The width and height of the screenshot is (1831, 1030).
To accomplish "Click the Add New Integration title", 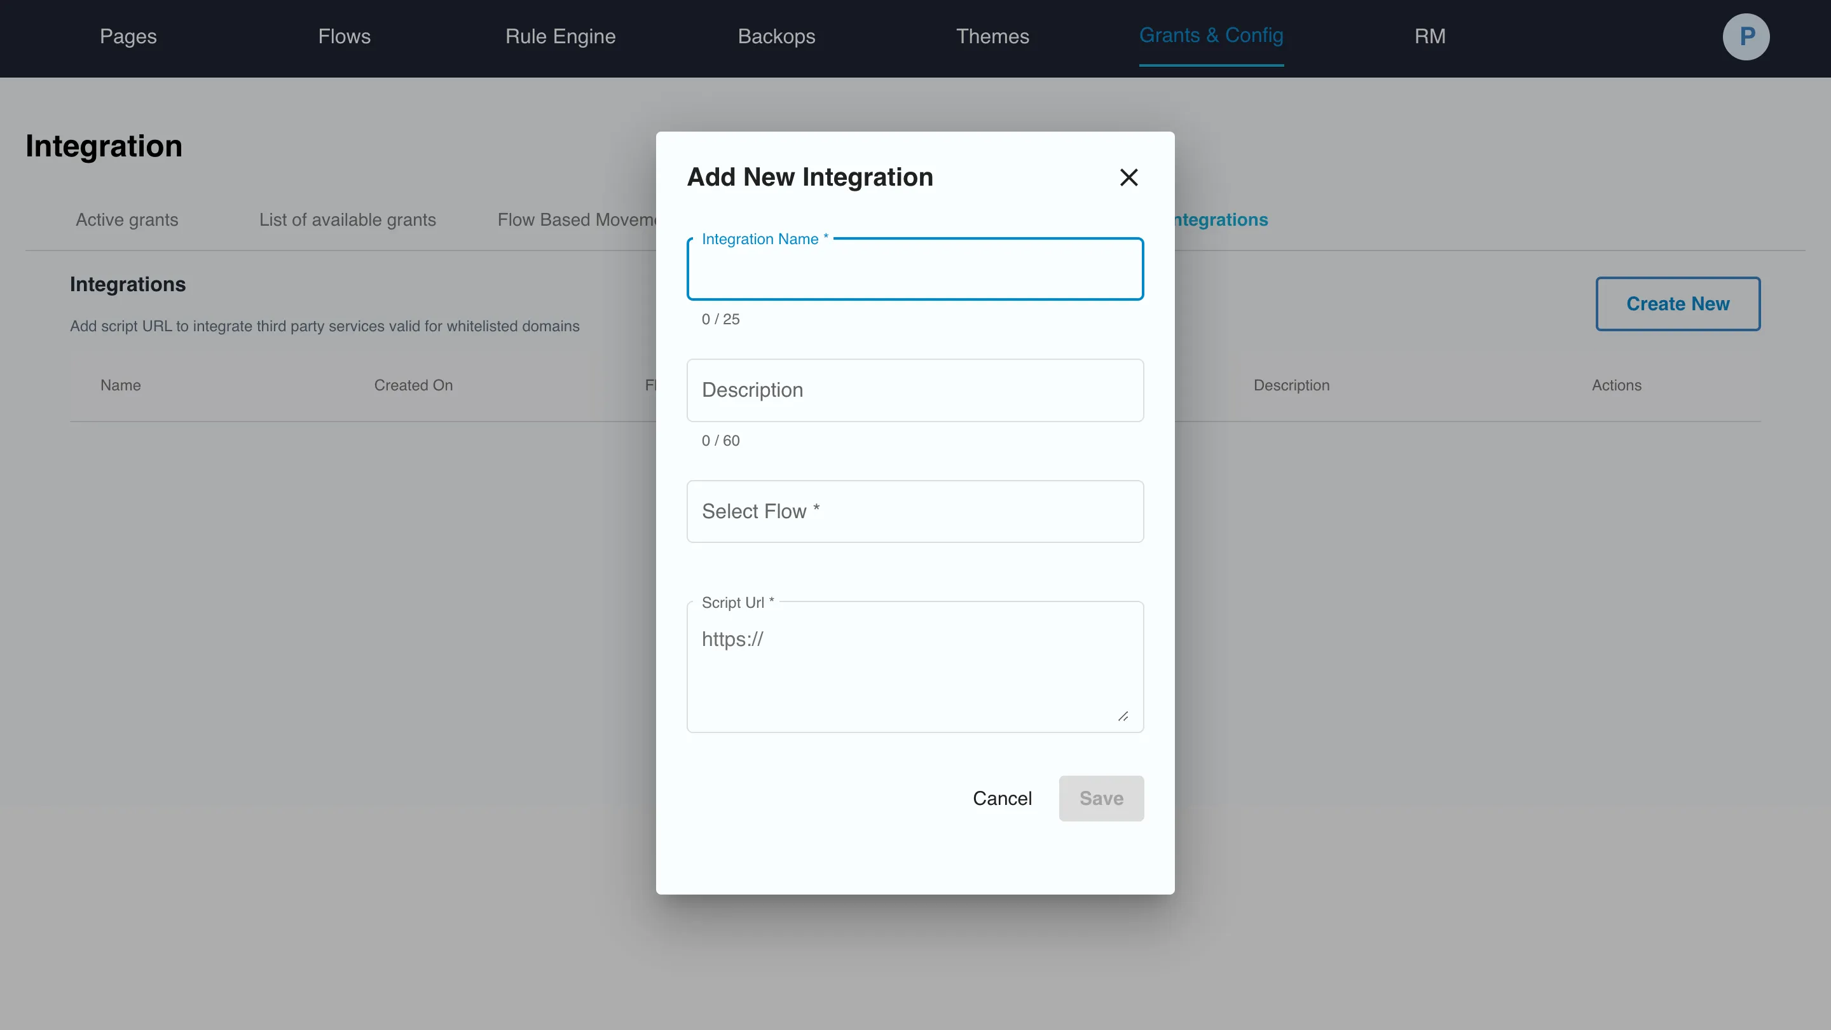I will coord(811,177).
